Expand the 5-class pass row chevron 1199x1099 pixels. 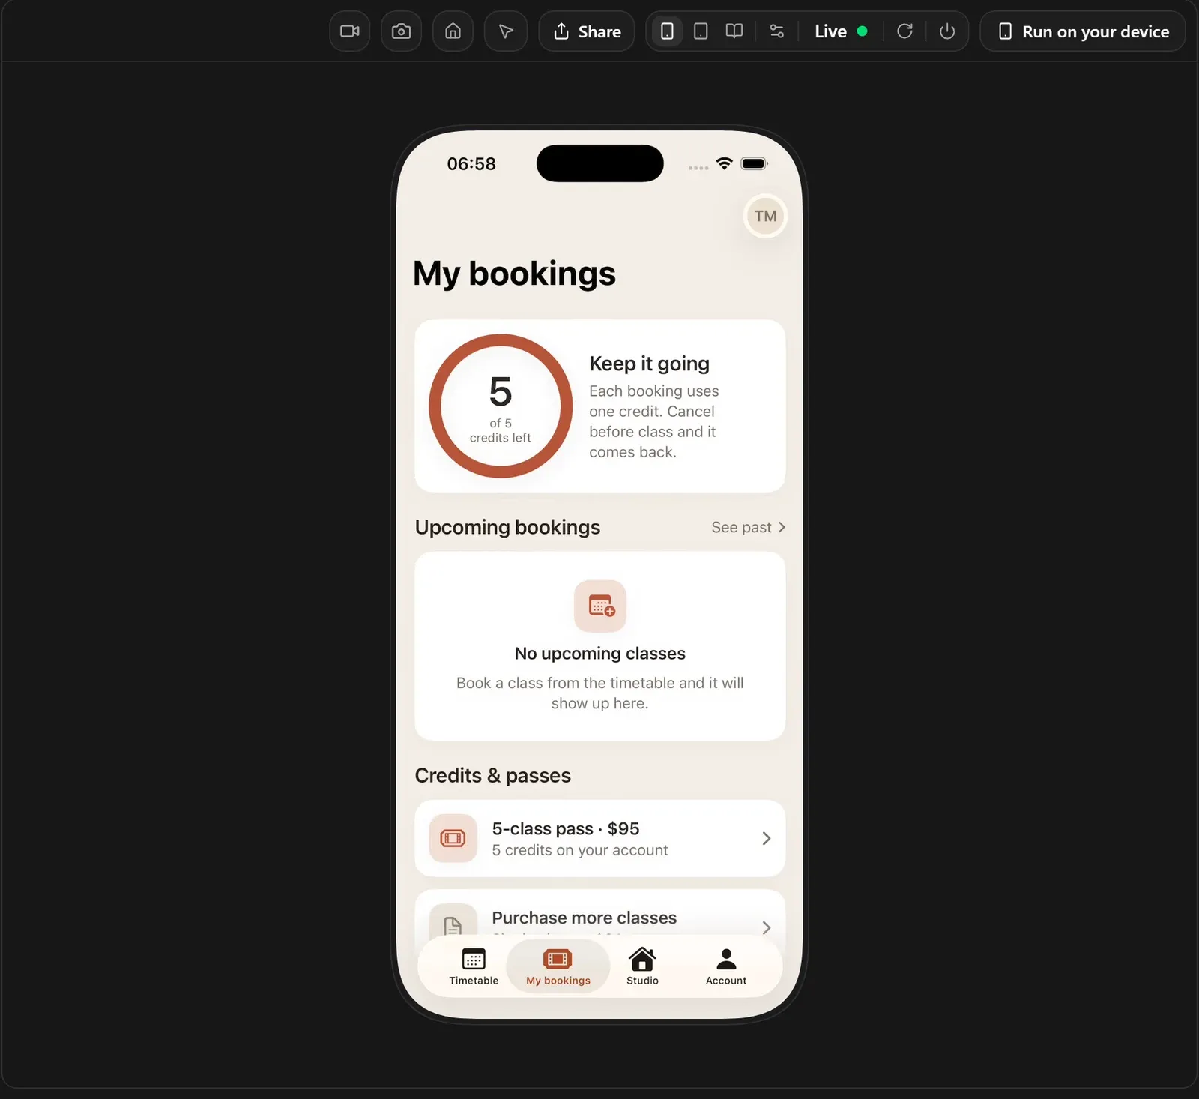pos(766,838)
